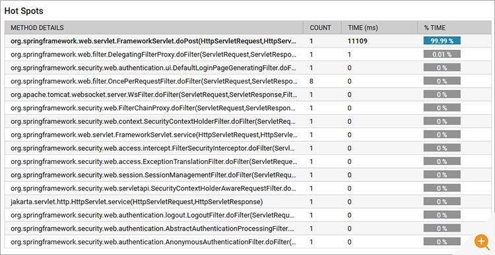
Task: Select the FrameworkServlet.doPost method row
Action: coord(247,41)
